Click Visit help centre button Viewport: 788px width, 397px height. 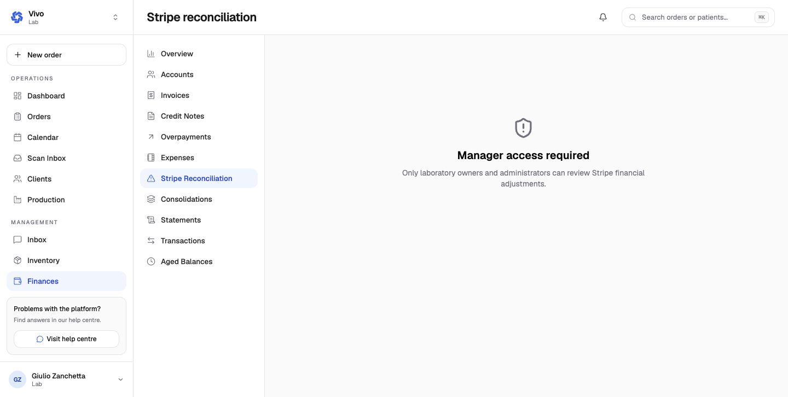[66, 339]
